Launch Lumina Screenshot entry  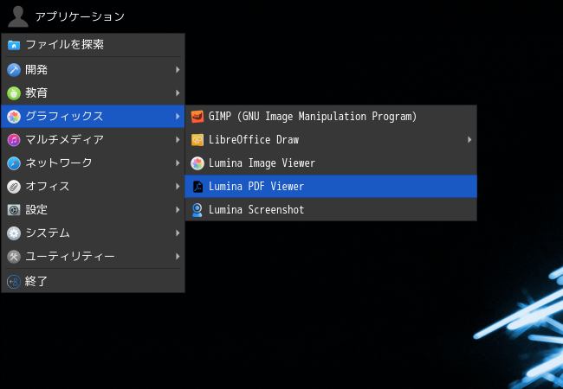[x=331, y=210]
